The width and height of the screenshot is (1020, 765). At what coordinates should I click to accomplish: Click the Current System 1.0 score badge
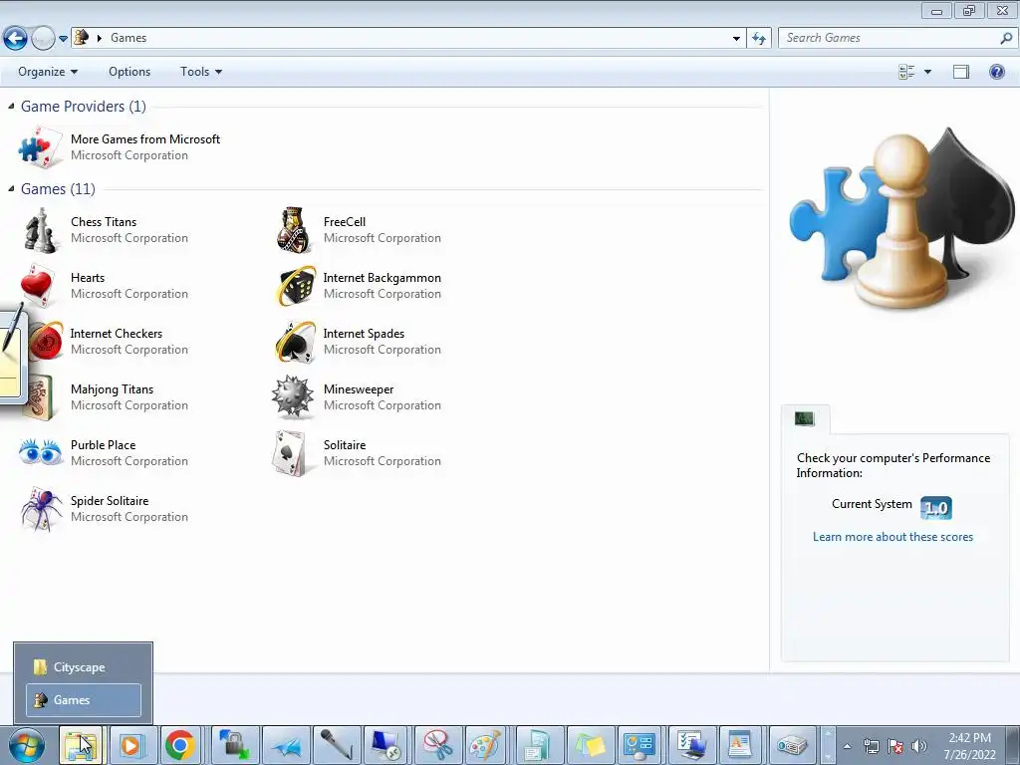coord(936,508)
